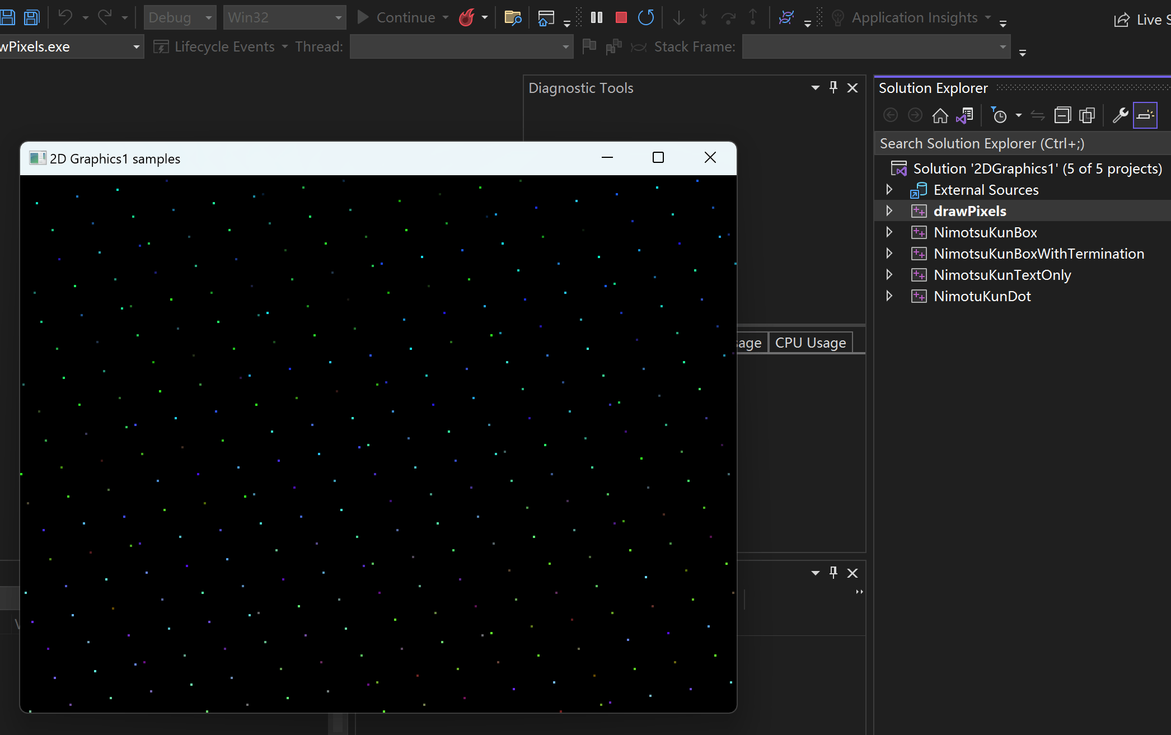The height and width of the screenshot is (735, 1171).
Task: Click the Search Solution Explorer field
Action: coord(1023,143)
